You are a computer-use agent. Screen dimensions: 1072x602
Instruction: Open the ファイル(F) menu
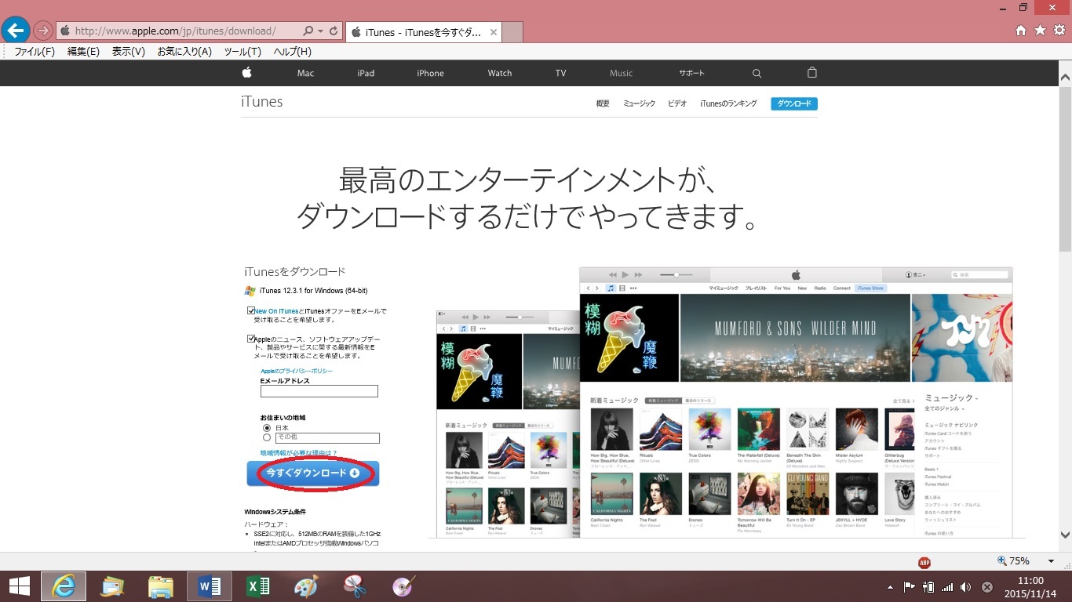(35, 52)
